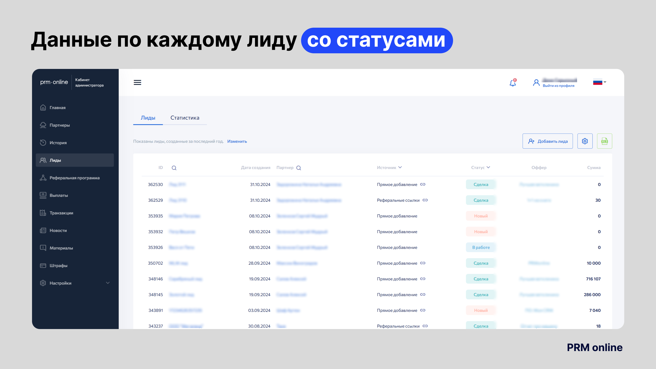Image resolution: width=656 pixels, height=369 pixels.
Task: Click the Выплаты money icon
Action: (x=43, y=195)
